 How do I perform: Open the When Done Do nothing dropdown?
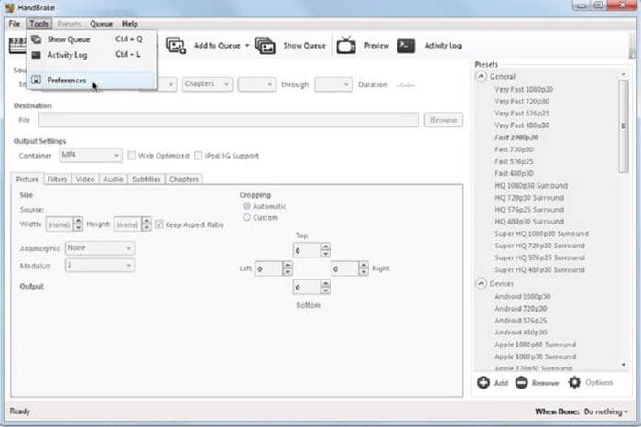(x=606, y=411)
